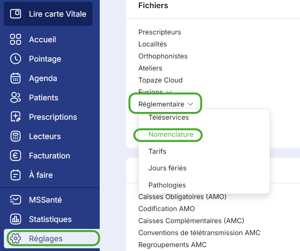
Task: Open the Prescripteurs link
Action: 160,32
